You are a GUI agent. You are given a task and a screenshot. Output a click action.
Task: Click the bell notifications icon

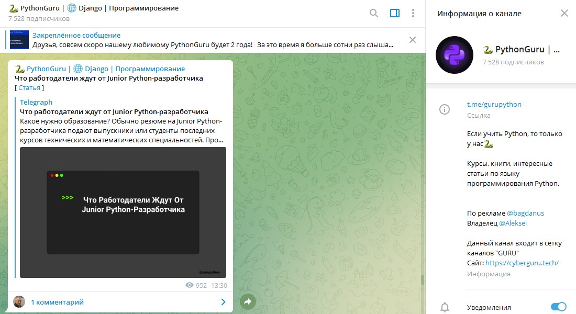tap(445, 307)
